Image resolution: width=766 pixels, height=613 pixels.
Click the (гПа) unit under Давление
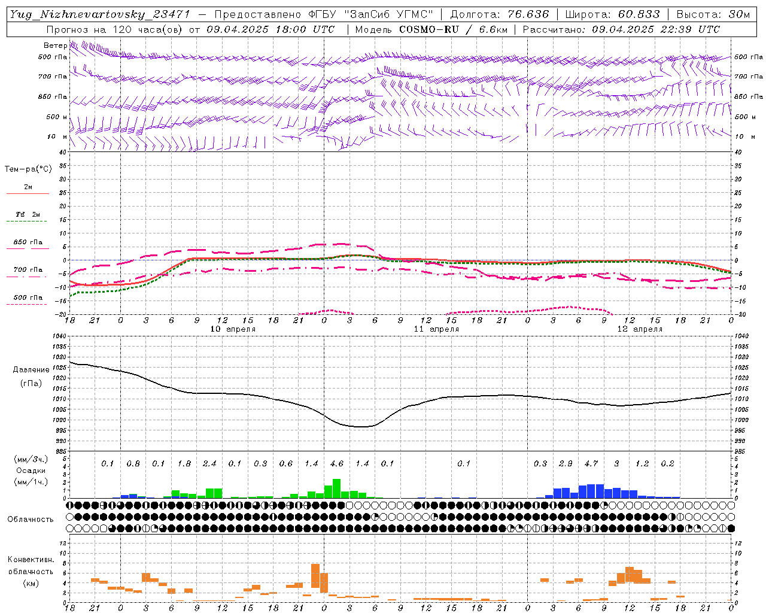[x=31, y=383]
